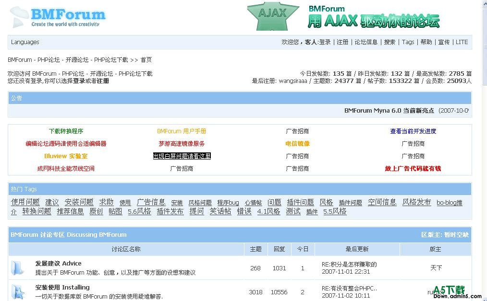This screenshot has width=487, height=301.
Task: Open the red 放上广告代码就有钱 link
Action: tap(413, 168)
